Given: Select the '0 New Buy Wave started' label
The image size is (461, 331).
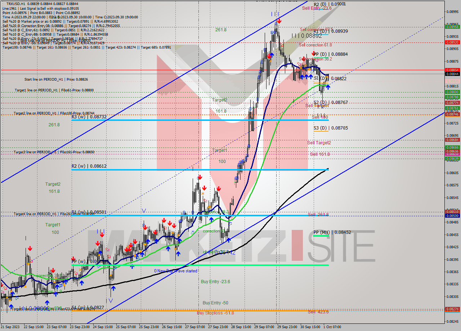Looking at the screenshot, I should click(176, 271).
